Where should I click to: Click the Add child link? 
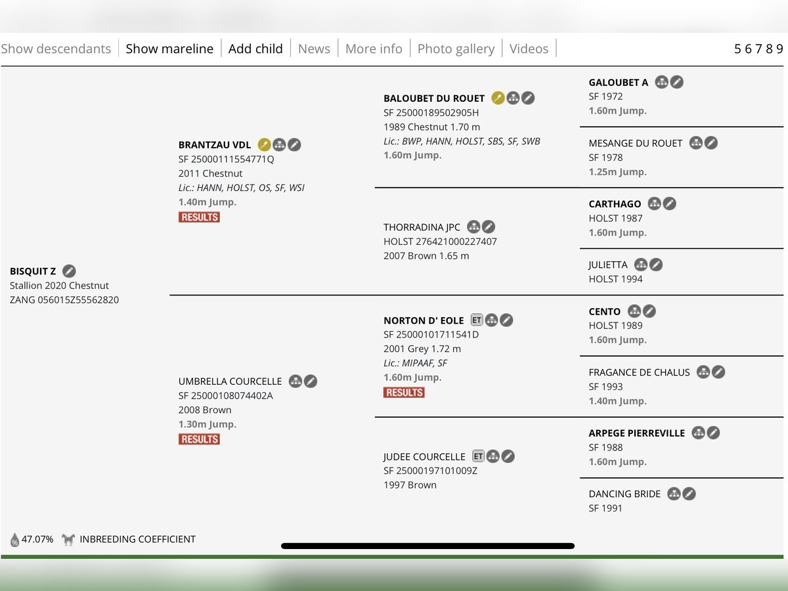click(x=255, y=49)
